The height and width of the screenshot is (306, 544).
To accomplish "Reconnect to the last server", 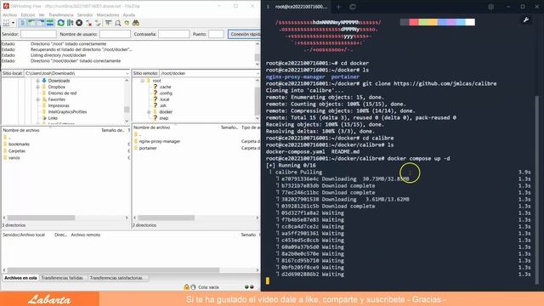I will (99, 23).
